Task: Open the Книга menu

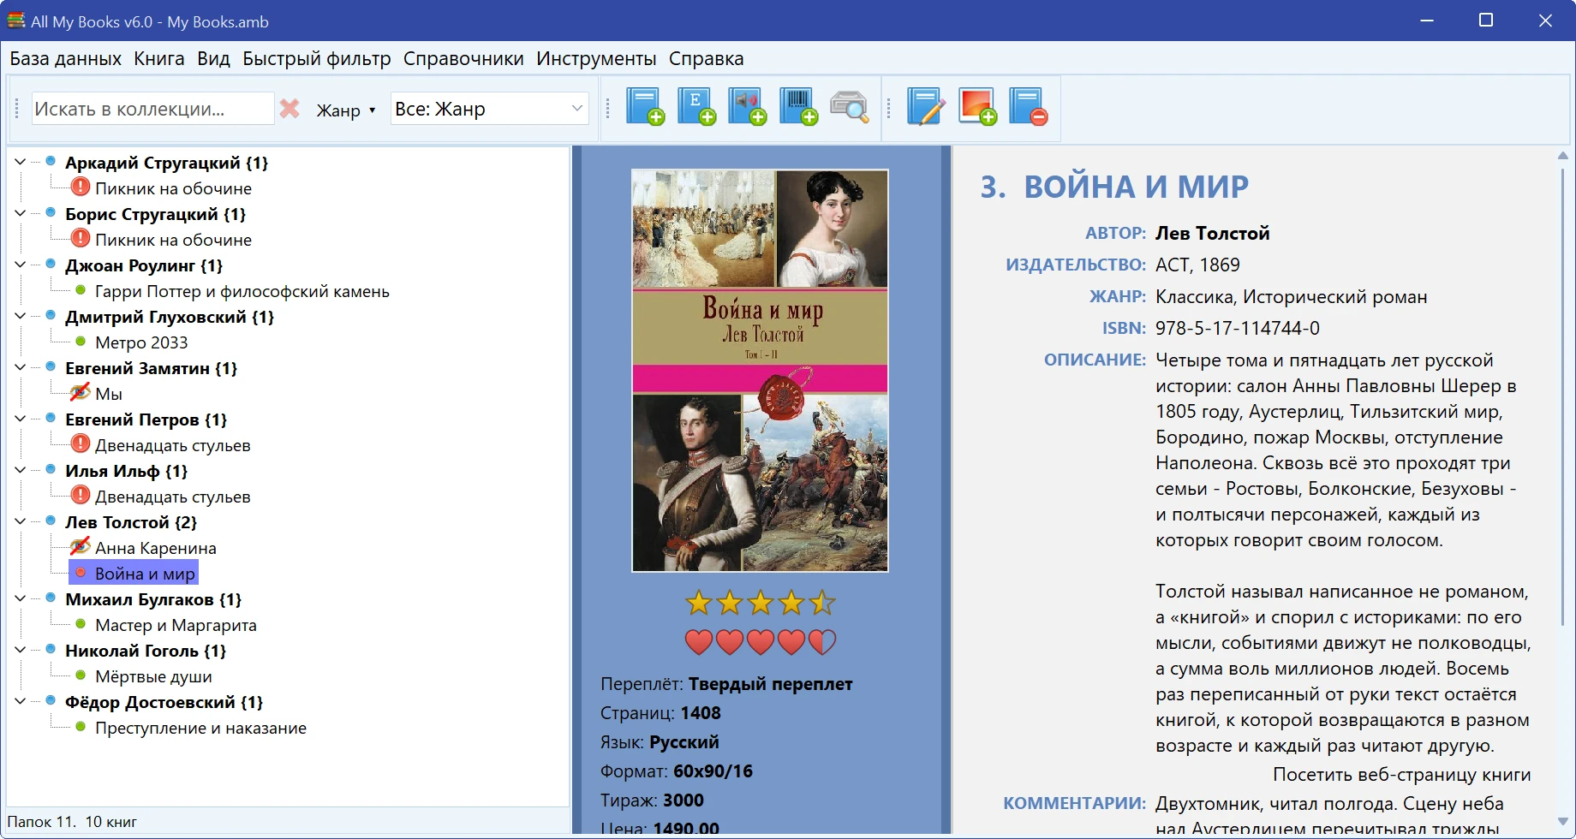Action: click(158, 59)
